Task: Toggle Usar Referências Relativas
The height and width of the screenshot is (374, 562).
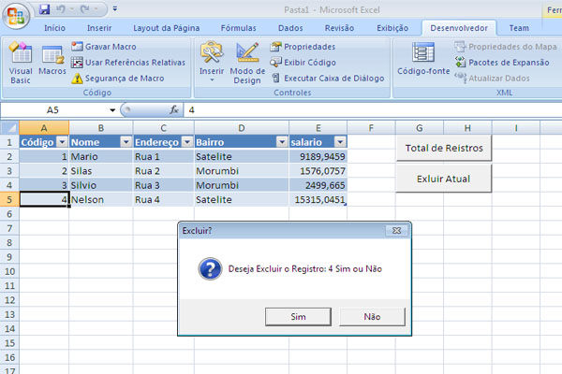Action: 128,63
